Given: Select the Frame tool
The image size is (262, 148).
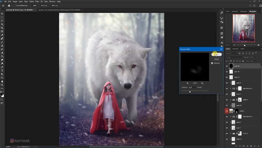Looking at the screenshot, I should click(x=2, y=32).
